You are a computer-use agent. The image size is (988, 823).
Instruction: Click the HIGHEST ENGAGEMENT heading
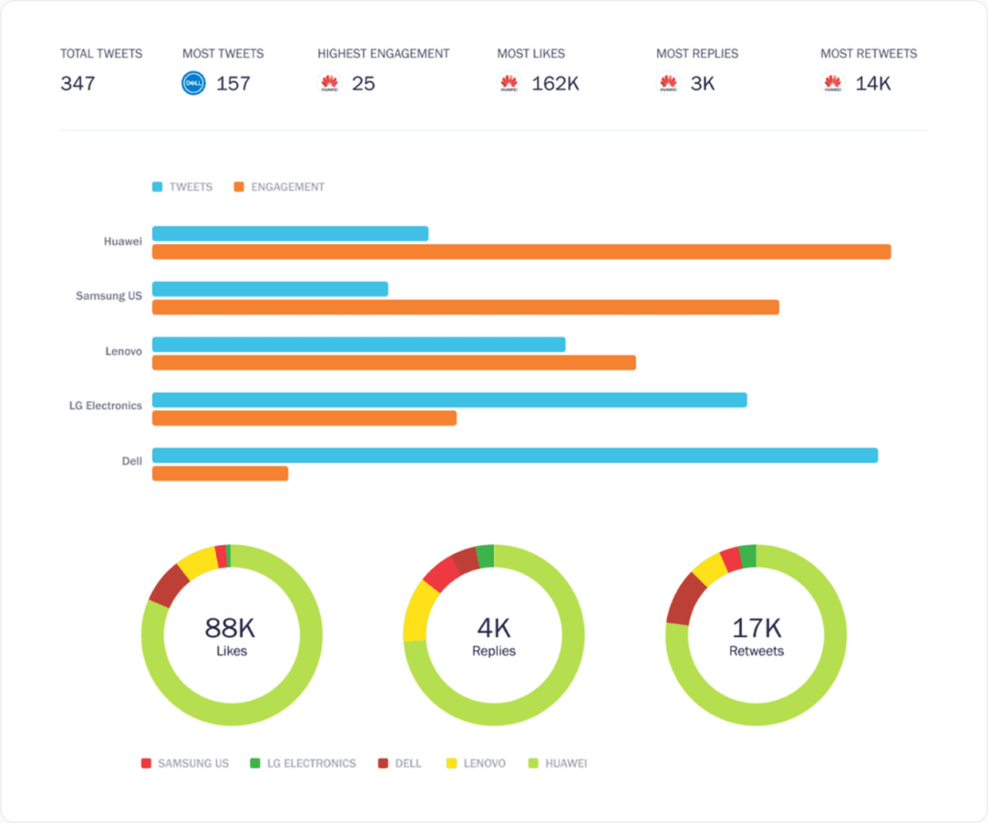[384, 53]
